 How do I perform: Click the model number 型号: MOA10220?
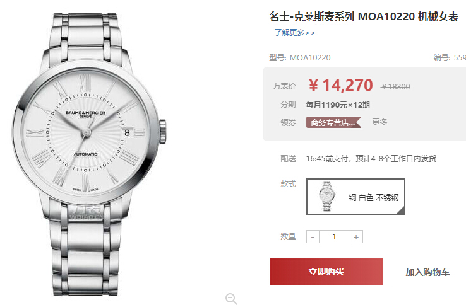tap(299, 57)
